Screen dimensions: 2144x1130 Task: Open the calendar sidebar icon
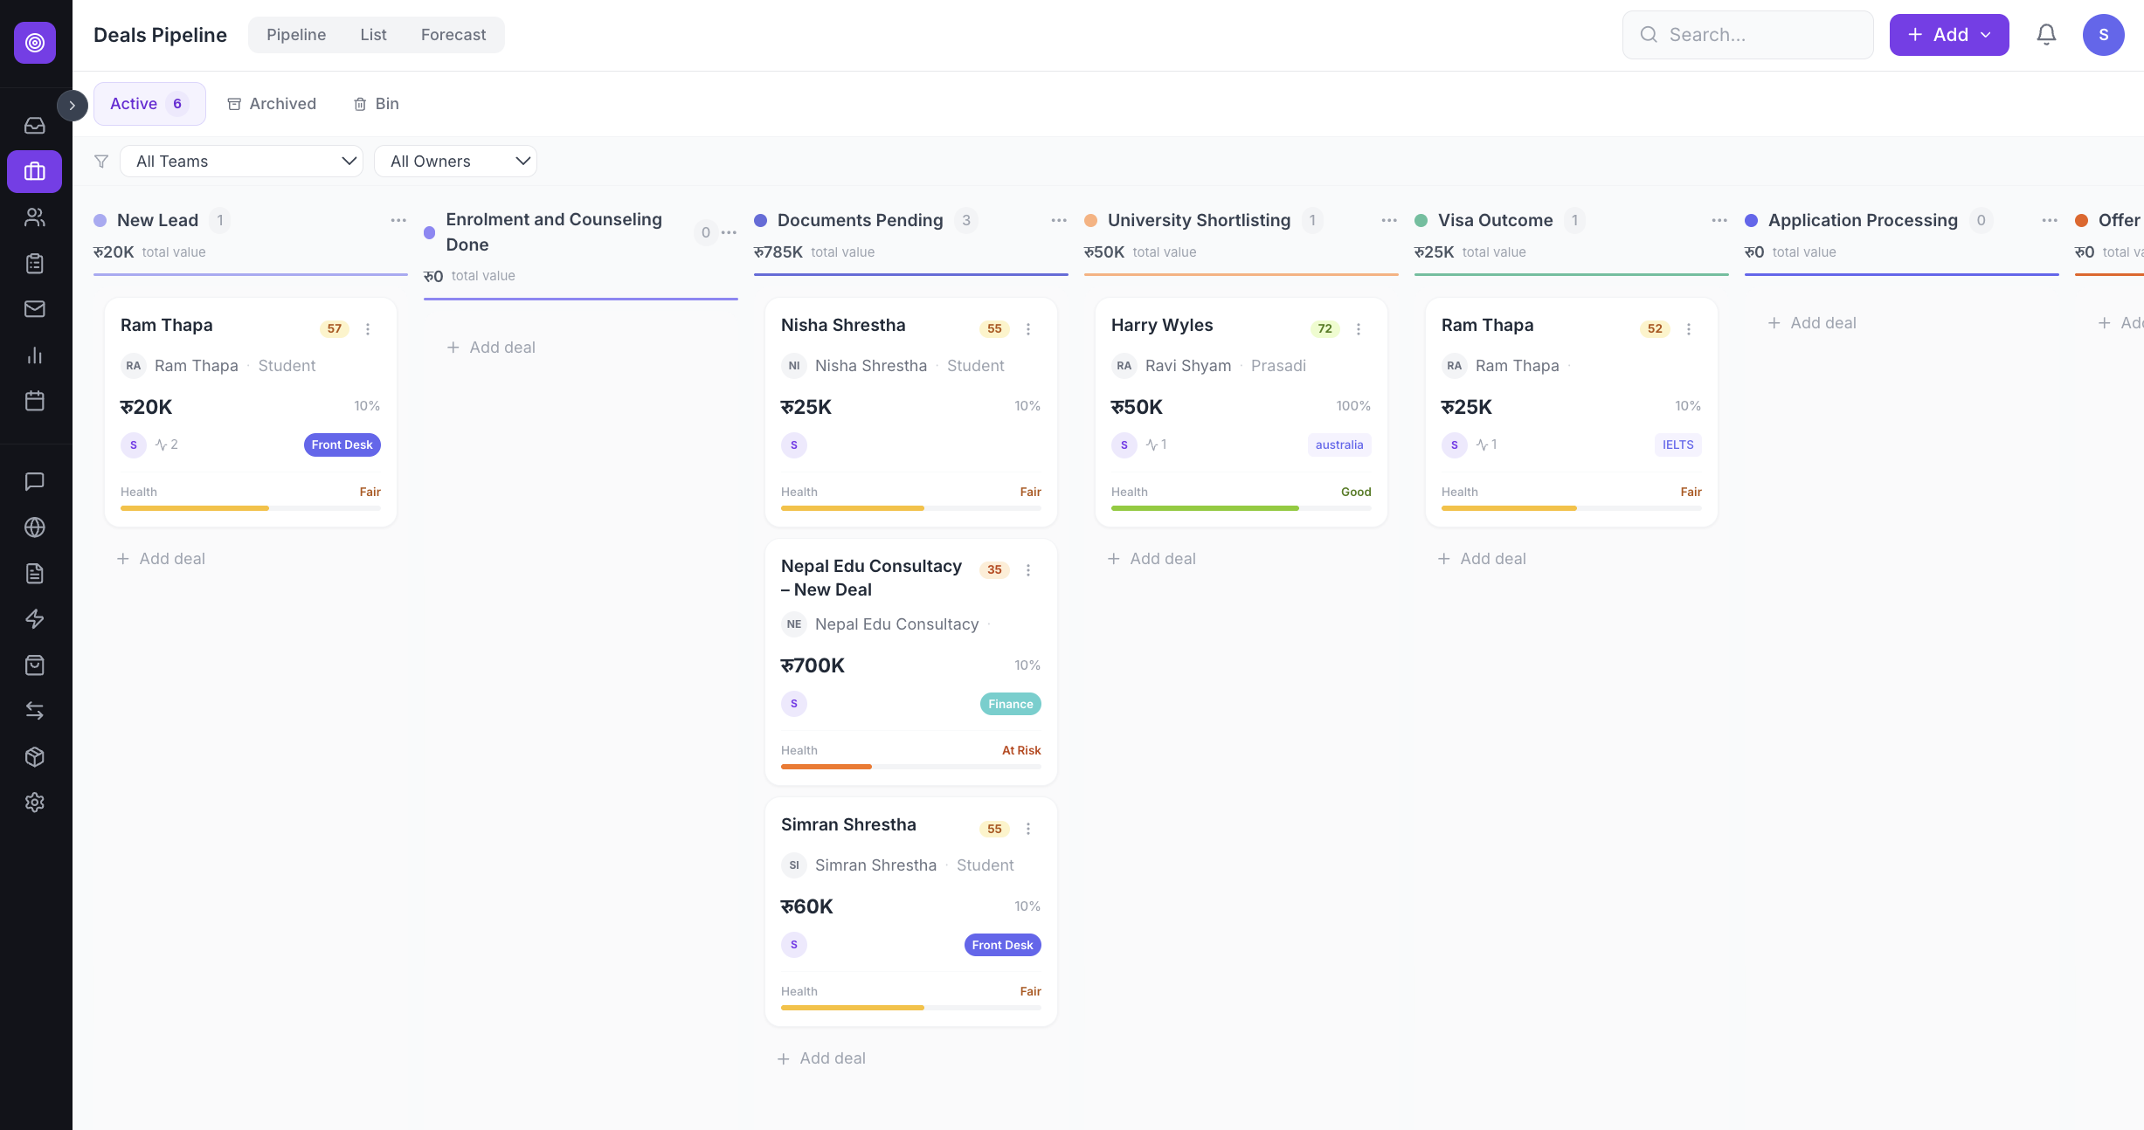click(35, 401)
